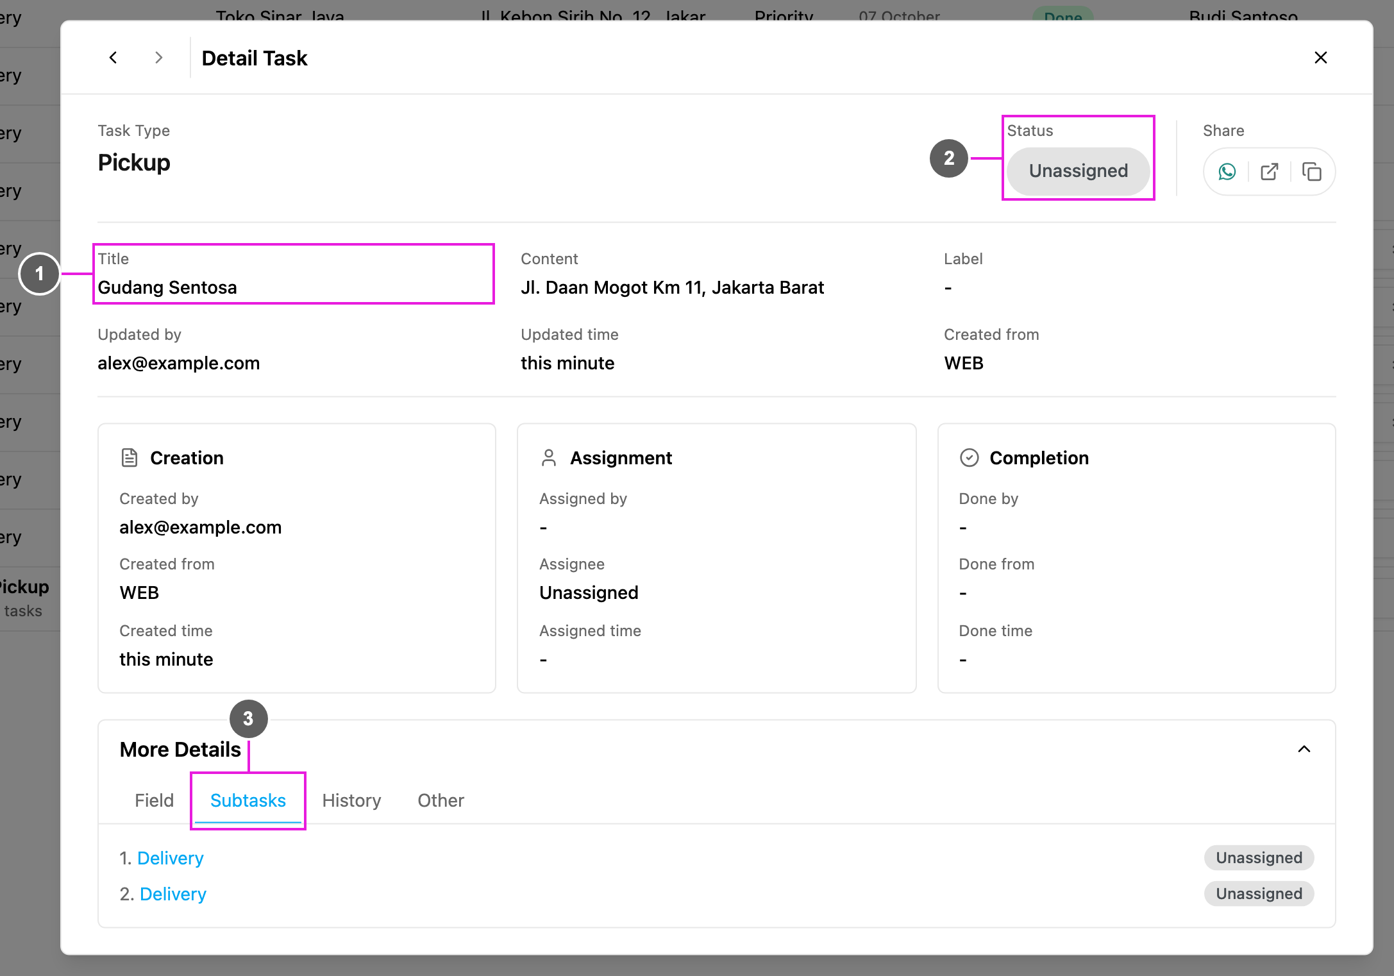Open the second Delivery subtask link
The width and height of the screenshot is (1394, 976).
(x=172, y=894)
